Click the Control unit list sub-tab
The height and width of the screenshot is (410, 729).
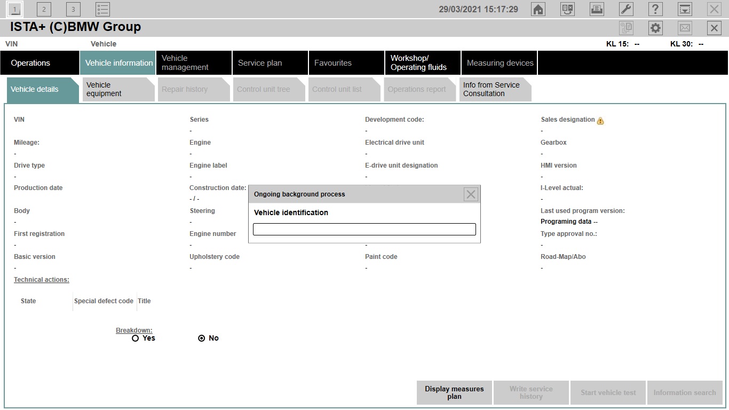click(x=344, y=90)
